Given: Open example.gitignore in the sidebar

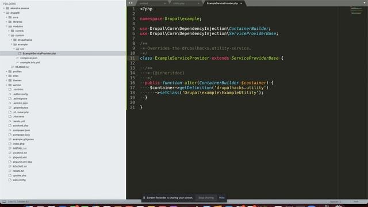Looking at the screenshot, I should pos(23,139).
